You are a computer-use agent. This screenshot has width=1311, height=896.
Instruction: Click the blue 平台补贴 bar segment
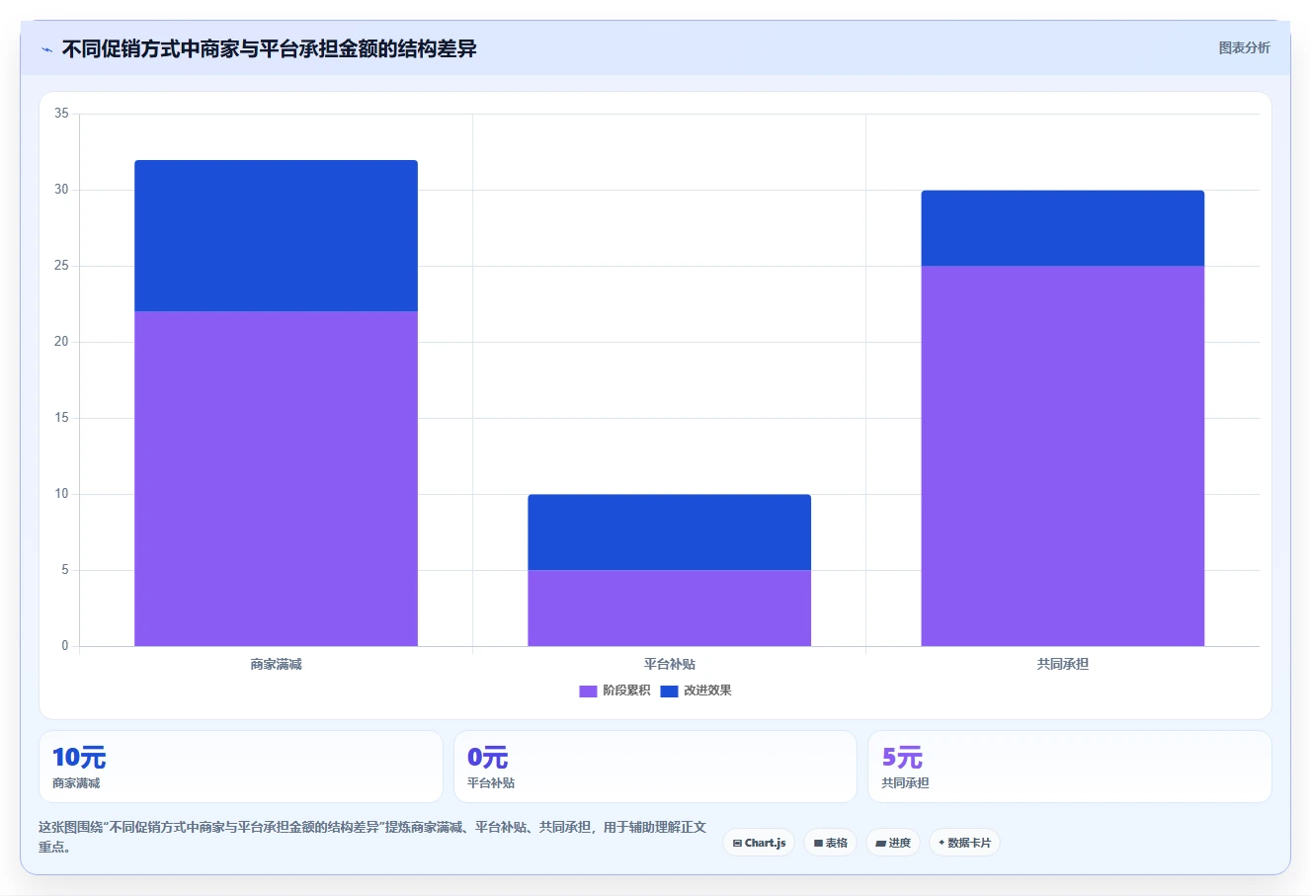(669, 532)
